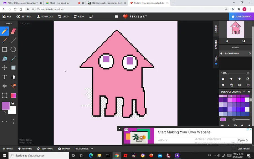The image size is (254, 159).
Task: Switch to the Tool side tab
Action: pos(216,60)
